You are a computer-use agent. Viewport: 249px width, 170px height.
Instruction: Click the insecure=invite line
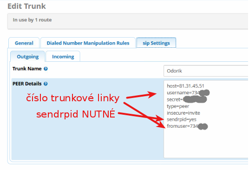pos(183,113)
